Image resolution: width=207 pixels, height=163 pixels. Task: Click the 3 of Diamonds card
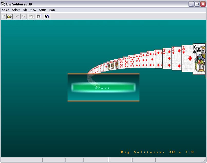click(x=167, y=58)
